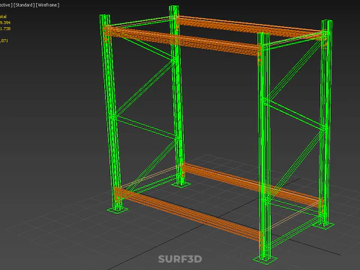The image size is (360, 270).
Task: Open the [Standard] viewport quality menu
Action: [24, 5]
